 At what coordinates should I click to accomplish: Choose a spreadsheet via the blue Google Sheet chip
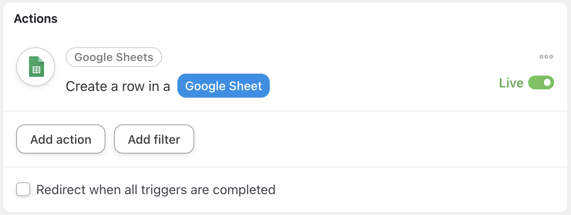tap(223, 86)
